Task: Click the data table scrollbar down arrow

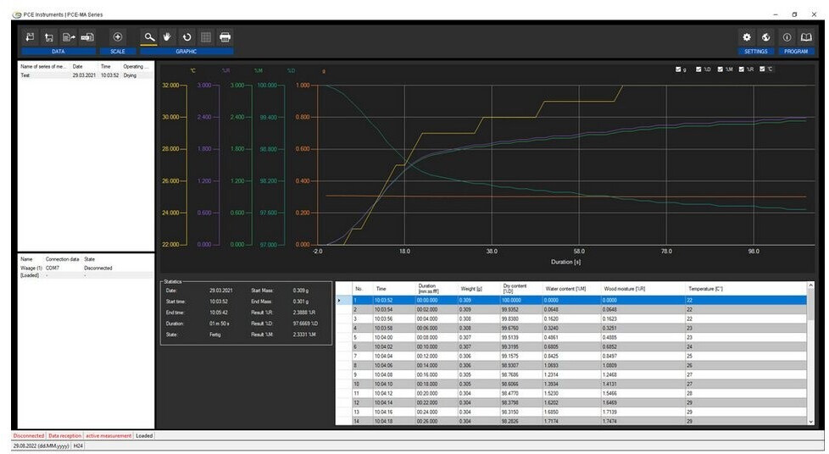Action: [x=811, y=420]
